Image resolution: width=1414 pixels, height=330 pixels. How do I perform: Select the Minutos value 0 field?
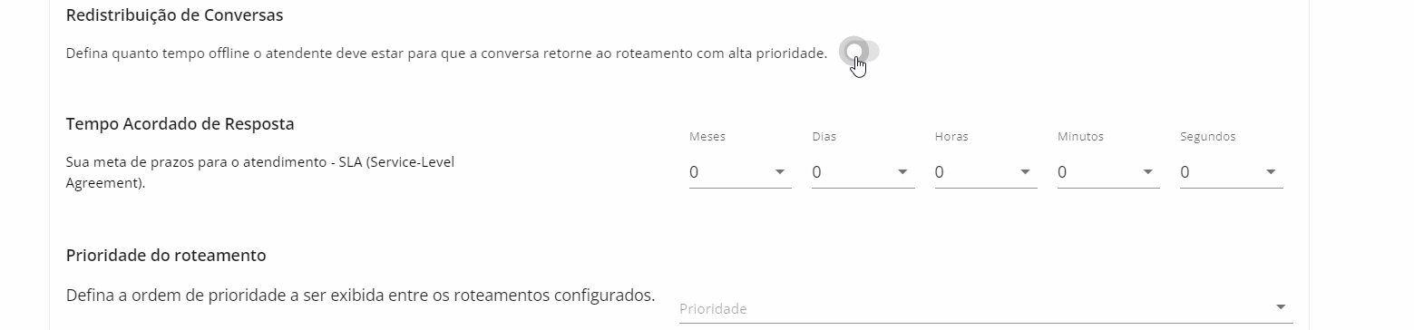1108,172
